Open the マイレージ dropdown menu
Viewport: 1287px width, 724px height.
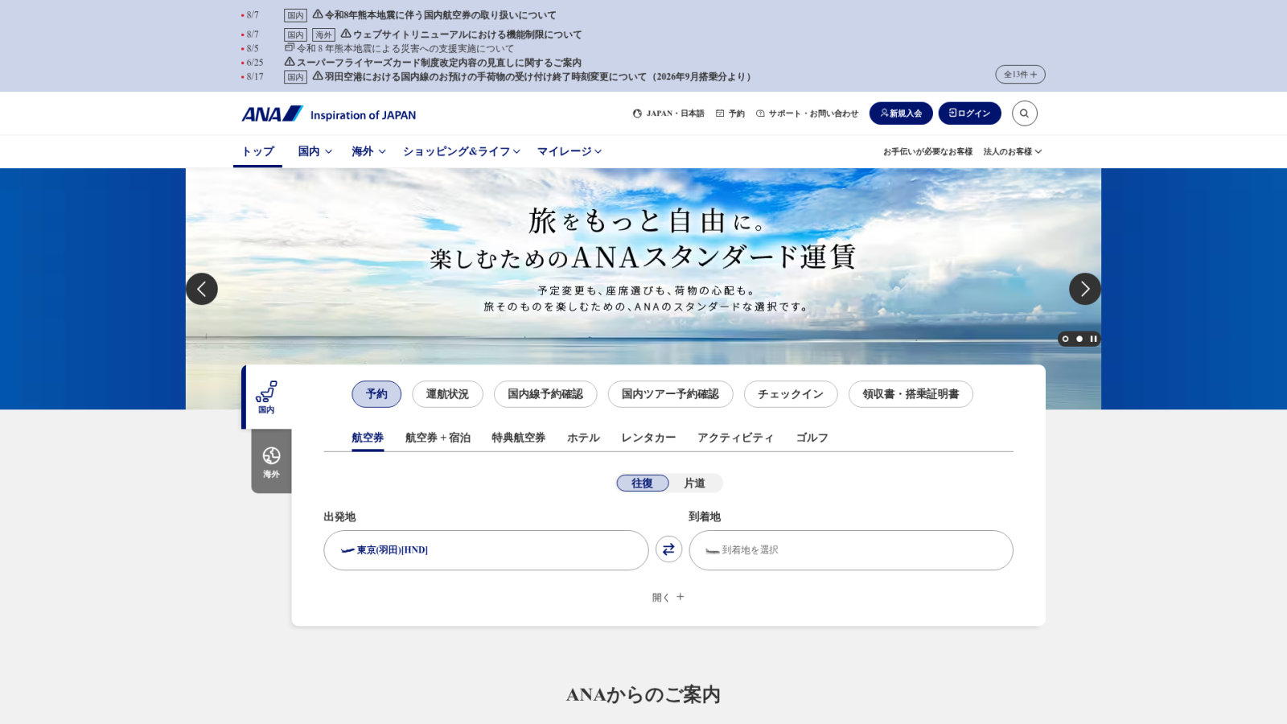click(569, 151)
